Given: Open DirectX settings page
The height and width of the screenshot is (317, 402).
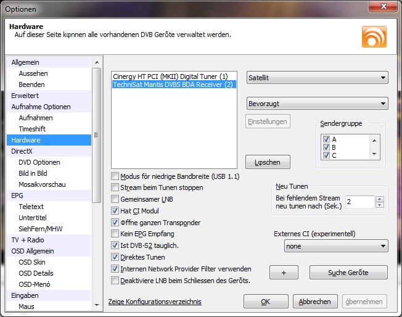Looking at the screenshot, I should tap(49, 151).
